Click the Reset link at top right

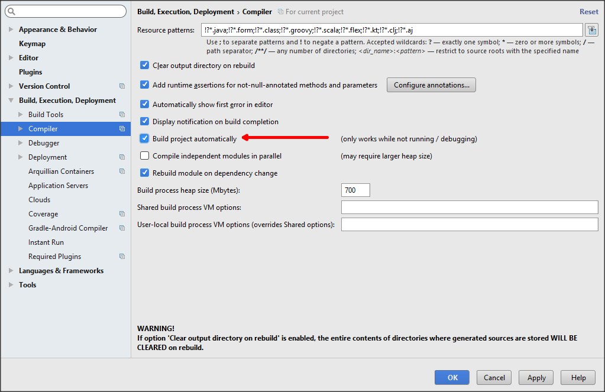click(x=588, y=11)
